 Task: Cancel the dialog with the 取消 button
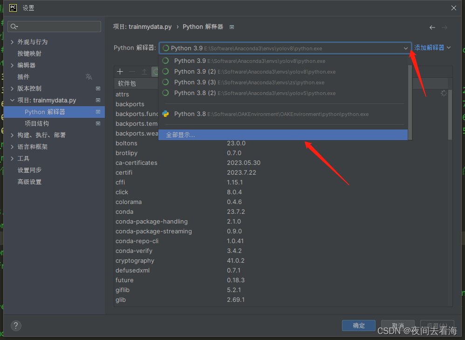[x=397, y=326]
